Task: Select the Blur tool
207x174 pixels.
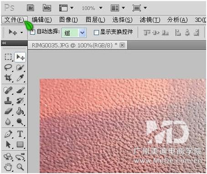Action: pos(8,122)
